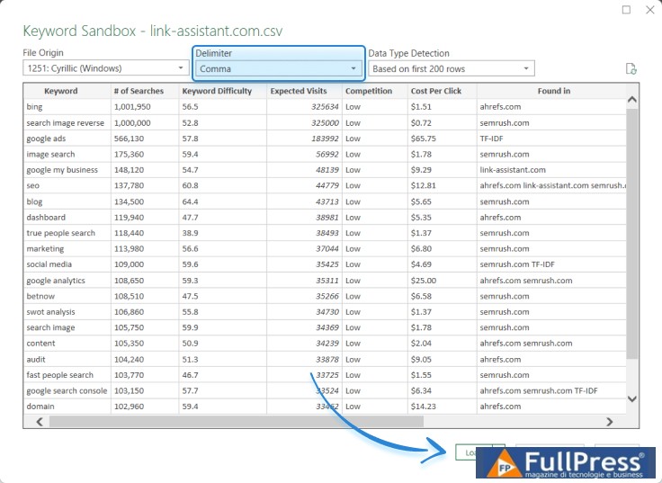This screenshot has width=662, height=483.
Task: Maximize the Keyword Sandbox dialog
Action: click(x=626, y=10)
